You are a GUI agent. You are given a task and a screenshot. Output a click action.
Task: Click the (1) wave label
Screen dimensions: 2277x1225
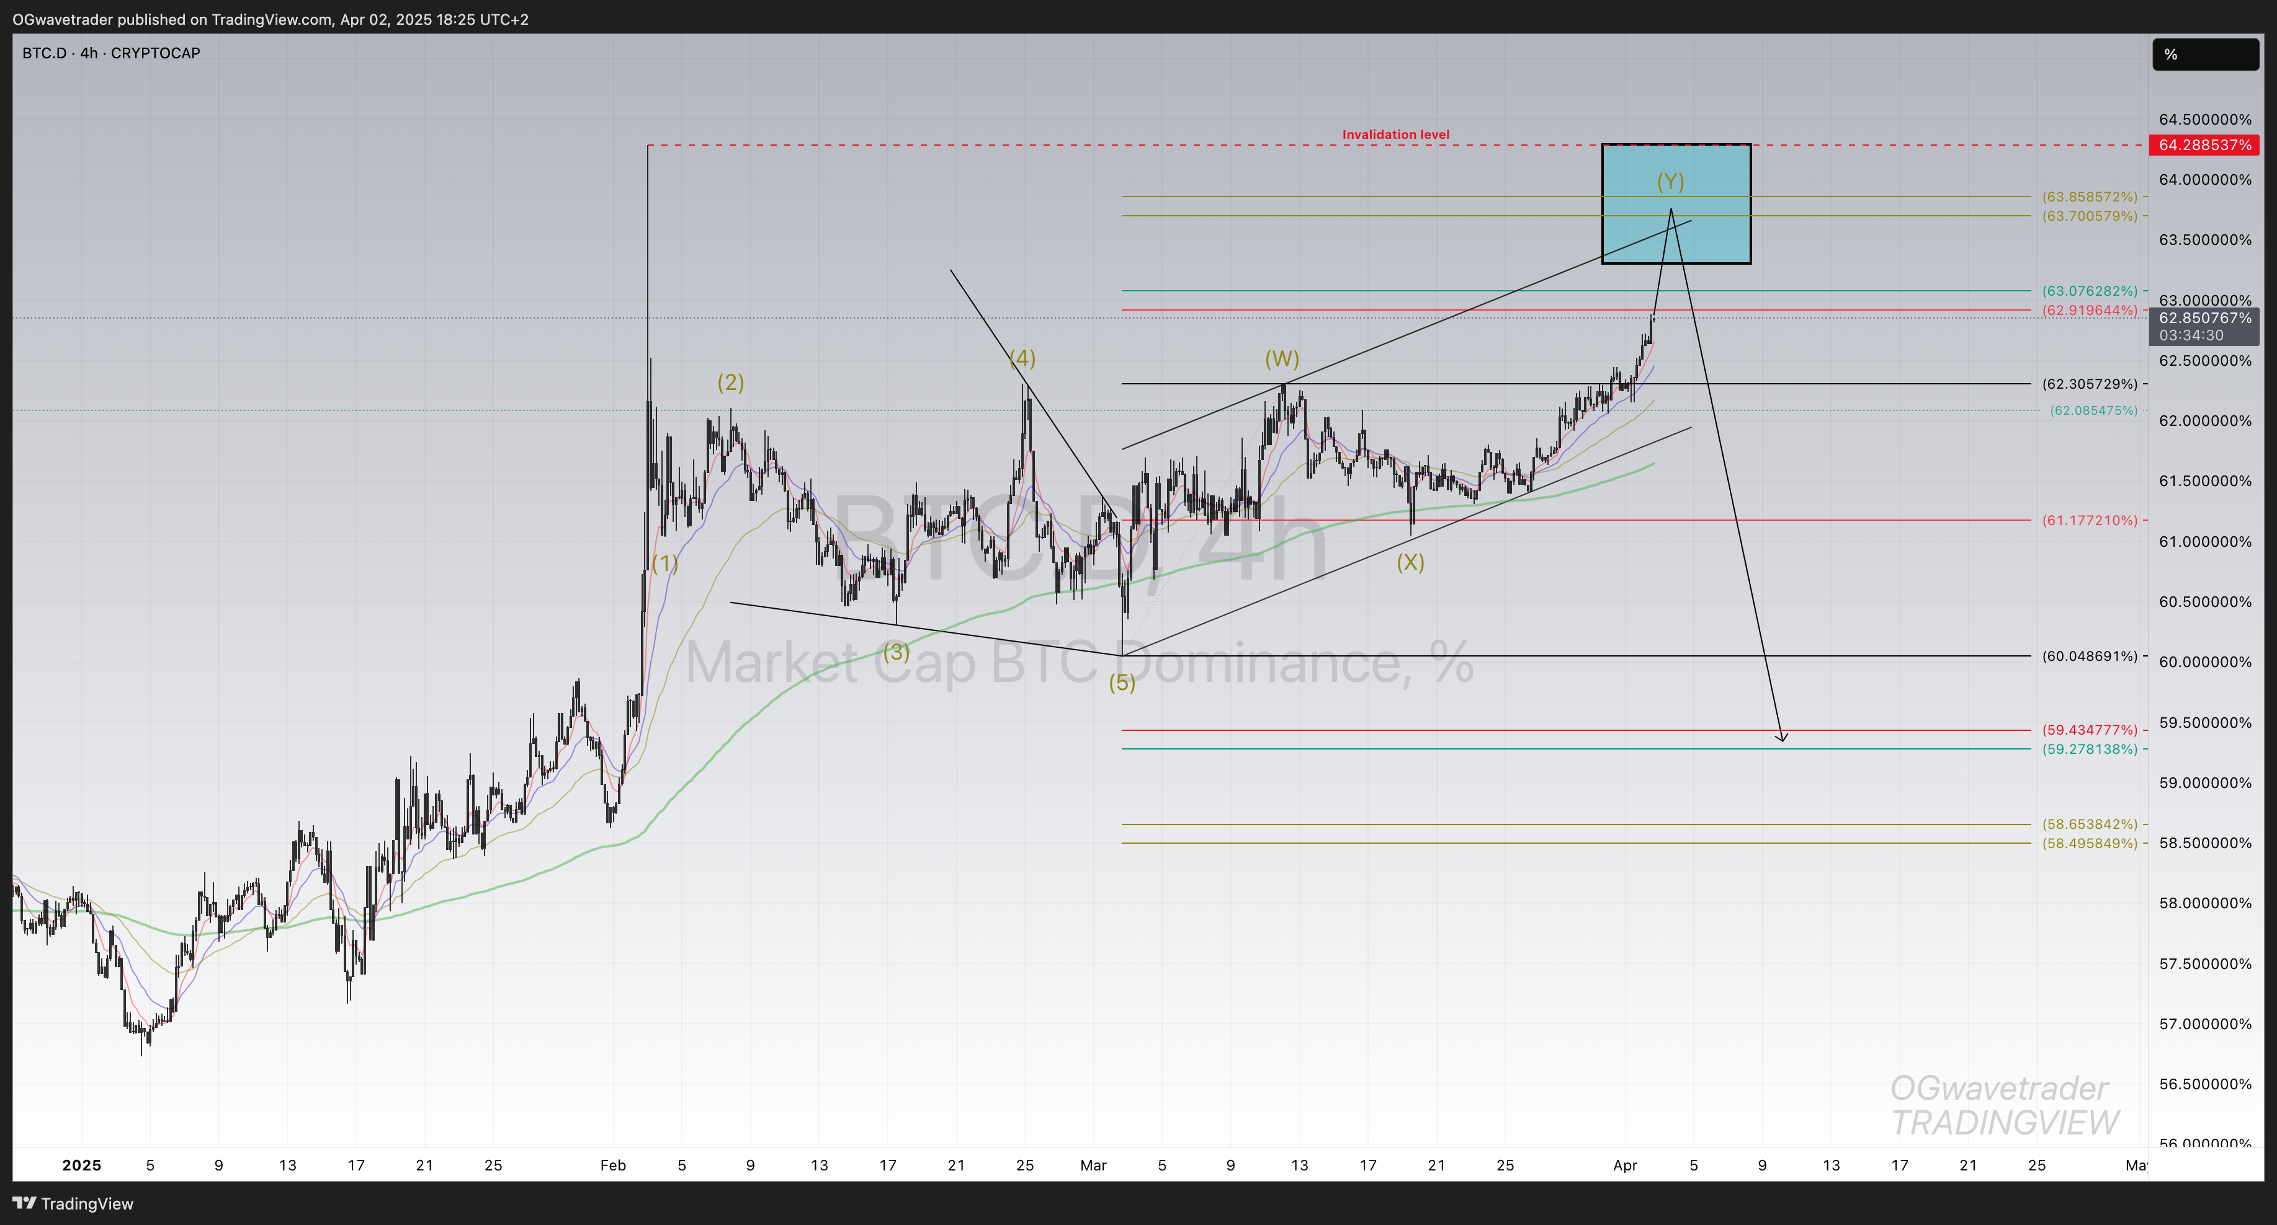tap(664, 564)
